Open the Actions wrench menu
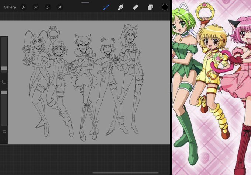The image size is (251, 175). [x=24, y=7]
